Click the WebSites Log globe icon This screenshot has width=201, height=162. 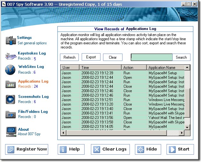[x=10, y=70]
